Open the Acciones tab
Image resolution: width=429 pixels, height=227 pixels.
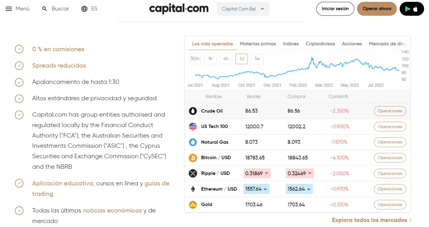click(x=352, y=44)
